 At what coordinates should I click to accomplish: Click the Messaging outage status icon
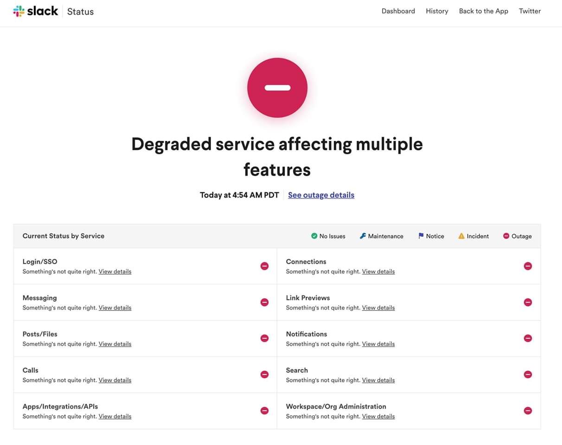[x=264, y=302]
